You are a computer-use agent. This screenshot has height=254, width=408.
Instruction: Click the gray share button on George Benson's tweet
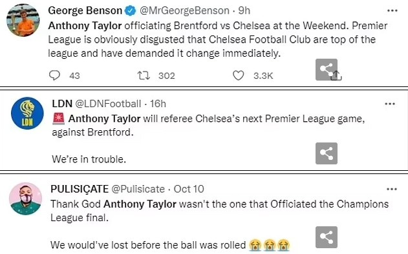click(x=327, y=69)
